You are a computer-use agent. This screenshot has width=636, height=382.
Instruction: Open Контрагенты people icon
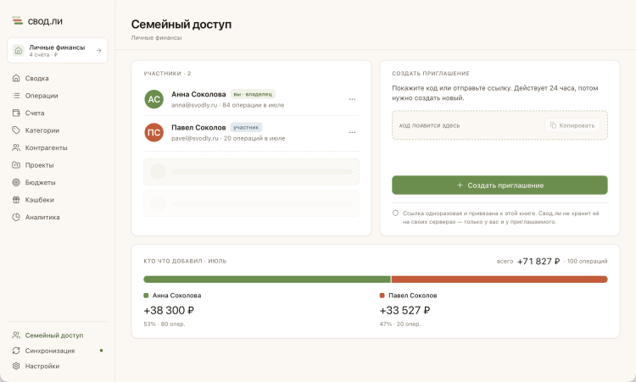tap(16, 148)
